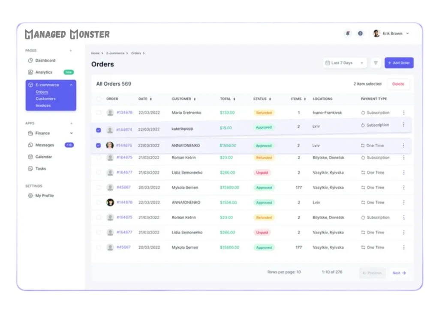Uncheck the katerinpopp order checkbox
Viewport: 439px width, 313px height.
pyautogui.click(x=99, y=130)
